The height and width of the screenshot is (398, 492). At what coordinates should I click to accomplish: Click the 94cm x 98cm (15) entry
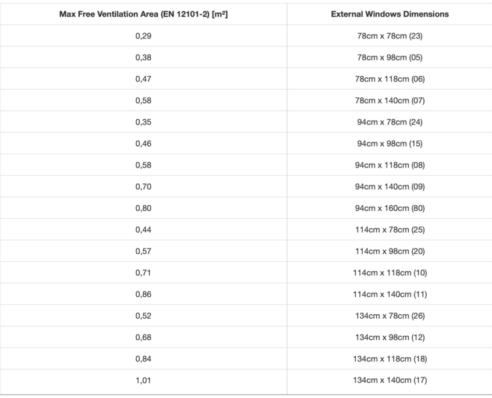click(390, 144)
